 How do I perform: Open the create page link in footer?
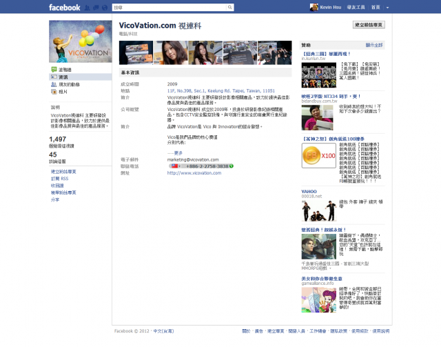276,331
